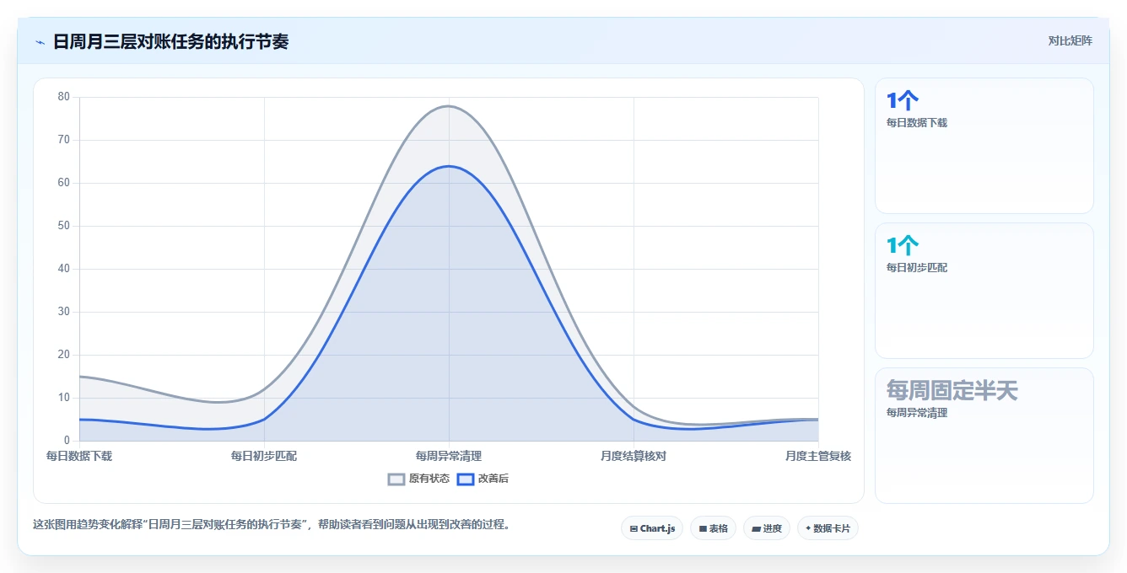Click the caption text below the chart

[x=272, y=524]
